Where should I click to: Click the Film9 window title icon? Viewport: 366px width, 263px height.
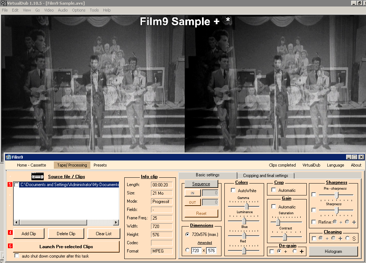click(x=9, y=157)
